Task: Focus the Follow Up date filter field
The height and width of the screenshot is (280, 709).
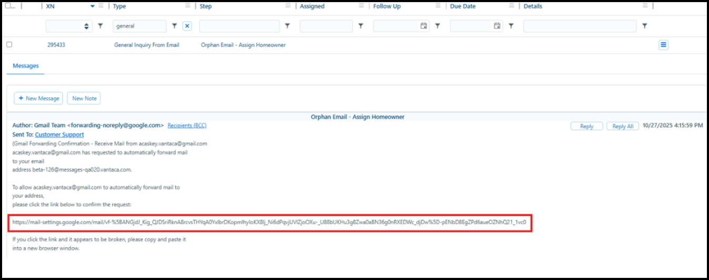Action: 401,26
